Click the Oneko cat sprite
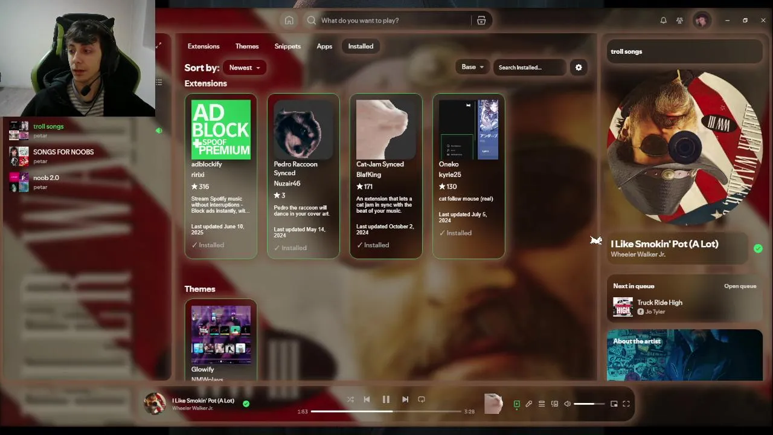The width and height of the screenshot is (773, 435). click(x=596, y=240)
